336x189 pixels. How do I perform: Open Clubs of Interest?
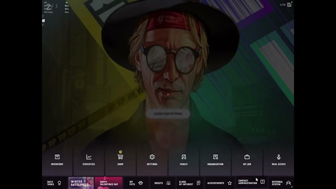[x=190, y=183]
